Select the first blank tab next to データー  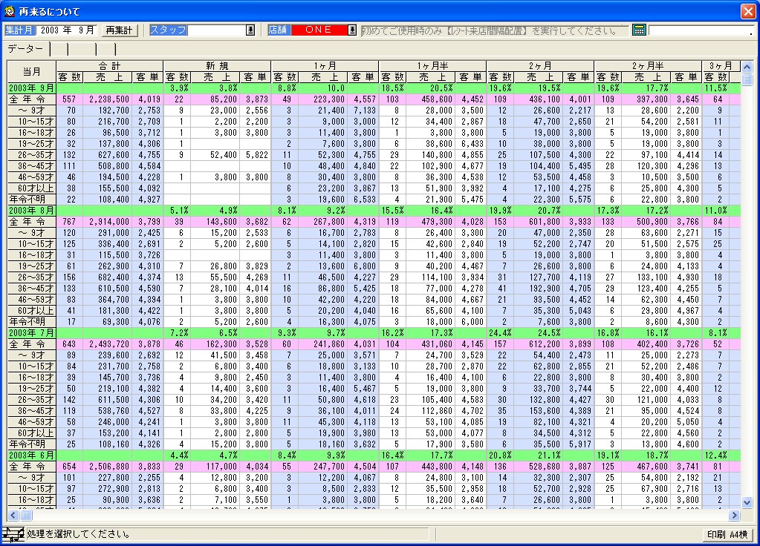tap(59, 48)
